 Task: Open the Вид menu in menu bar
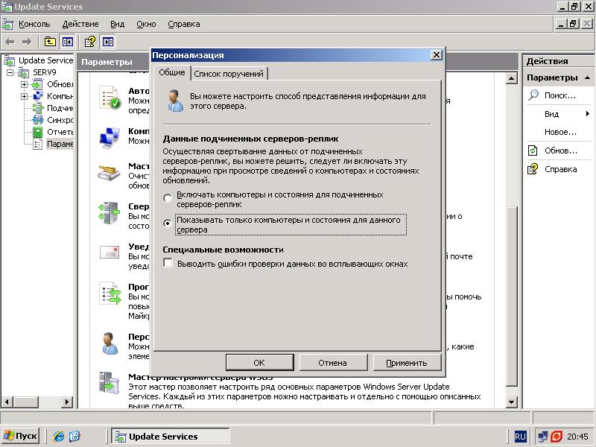pos(118,25)
